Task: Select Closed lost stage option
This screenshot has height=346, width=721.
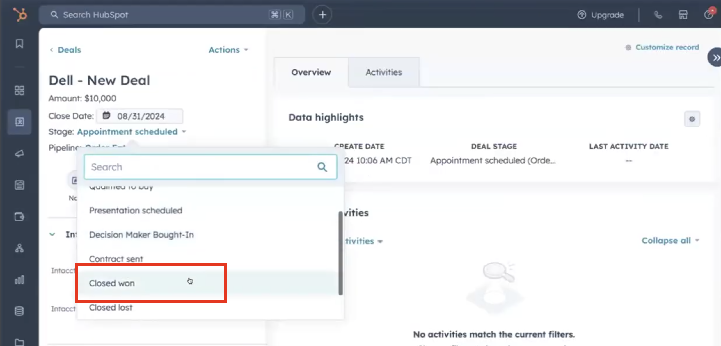Action: (x=208, y=307)
